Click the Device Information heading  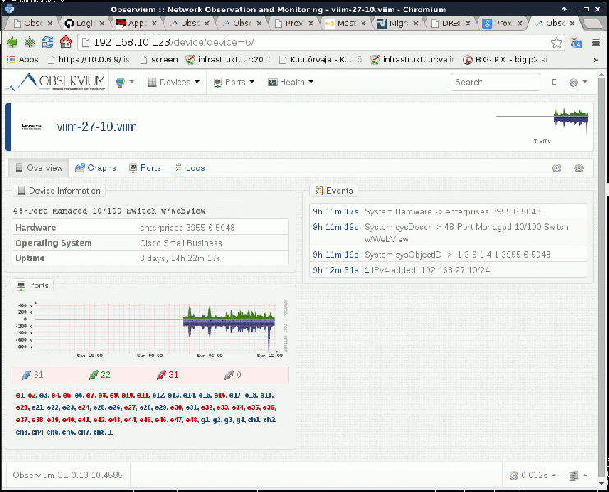tap(59, 191)
